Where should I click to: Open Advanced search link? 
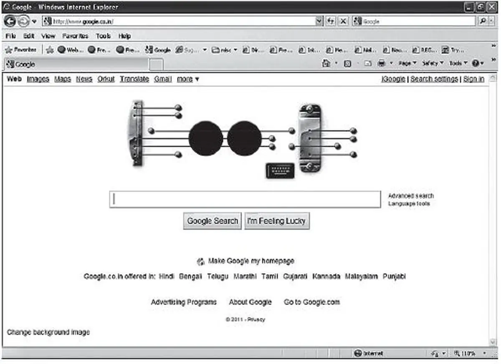[411, 196]
